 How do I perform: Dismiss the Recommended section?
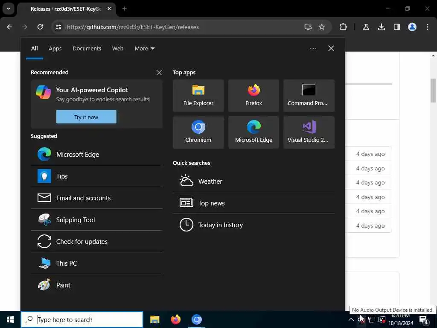click(159, 73)
